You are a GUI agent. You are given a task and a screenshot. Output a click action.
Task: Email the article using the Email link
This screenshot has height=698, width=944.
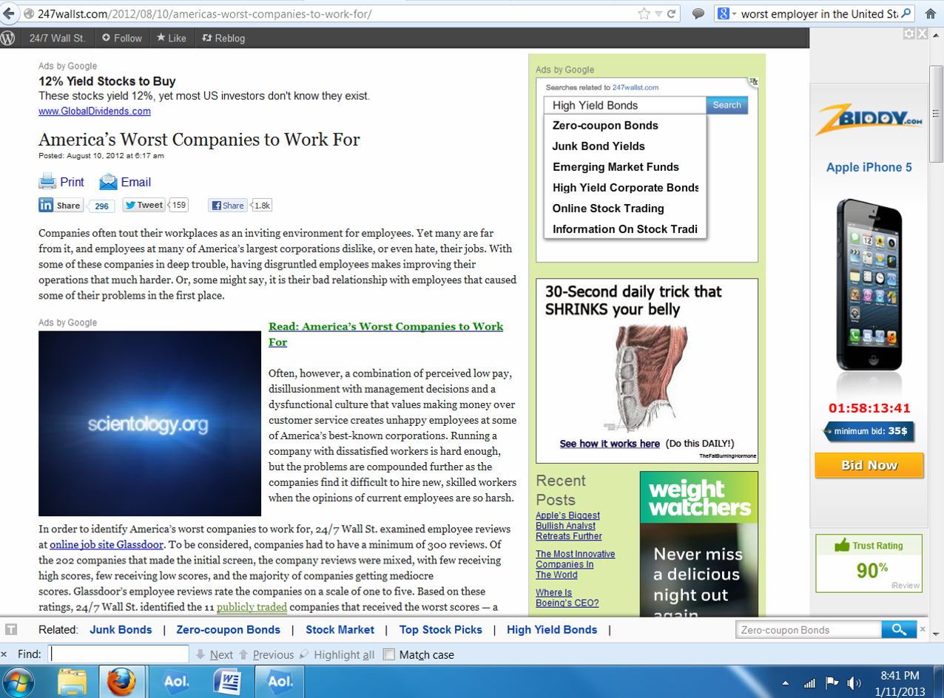[x=125, y=182]
